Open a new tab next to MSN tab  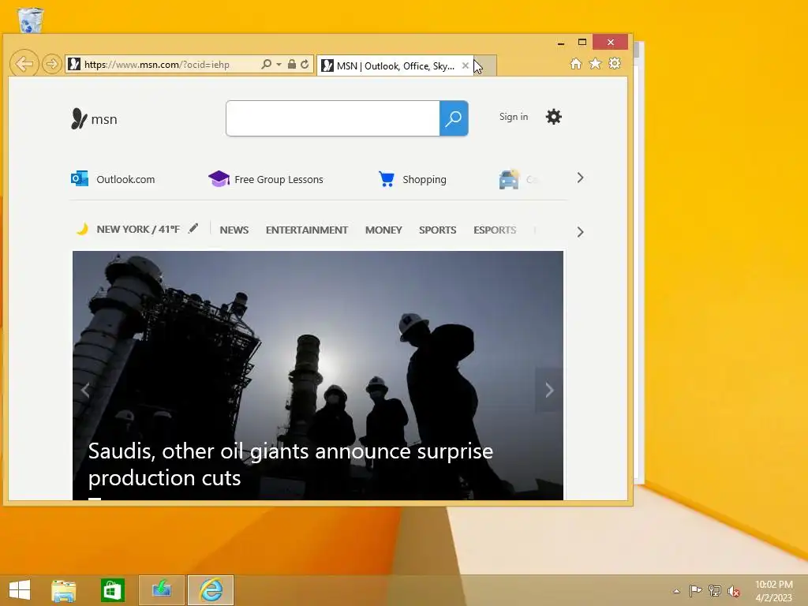coord(485,66)
